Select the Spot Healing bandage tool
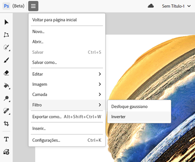Screen dimensions: 195x162 click(x=6, y=111)
